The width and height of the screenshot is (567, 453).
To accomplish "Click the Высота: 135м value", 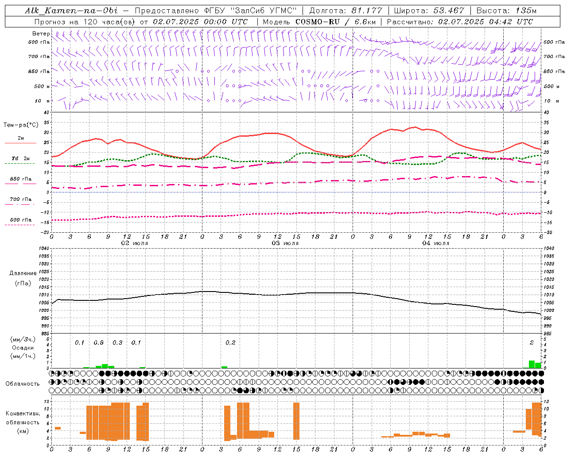I will coord(506,11).
